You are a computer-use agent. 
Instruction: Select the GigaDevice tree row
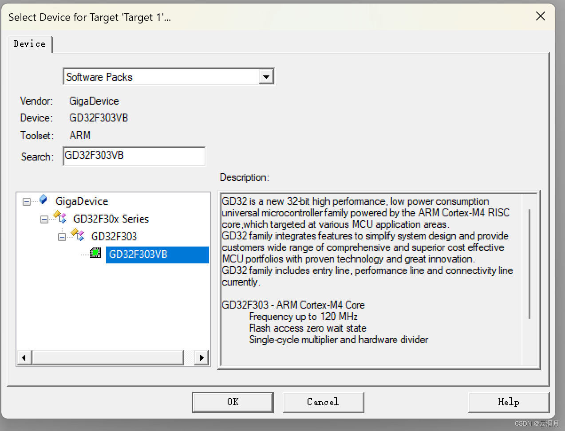pos(82,201)
